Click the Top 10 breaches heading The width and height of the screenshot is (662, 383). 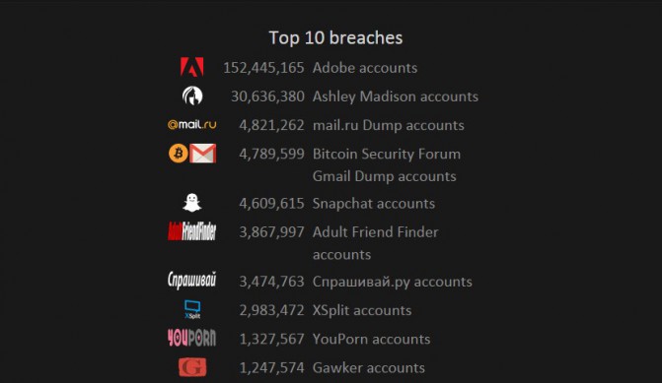click(x=335, y=38)
